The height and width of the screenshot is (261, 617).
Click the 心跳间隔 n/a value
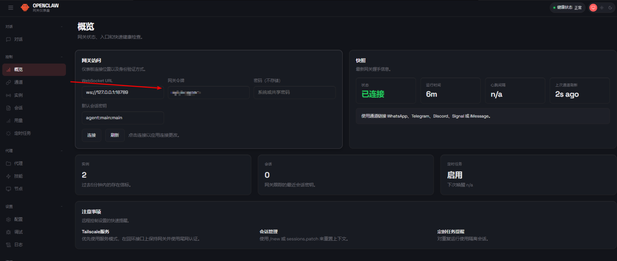pos(497,94)
